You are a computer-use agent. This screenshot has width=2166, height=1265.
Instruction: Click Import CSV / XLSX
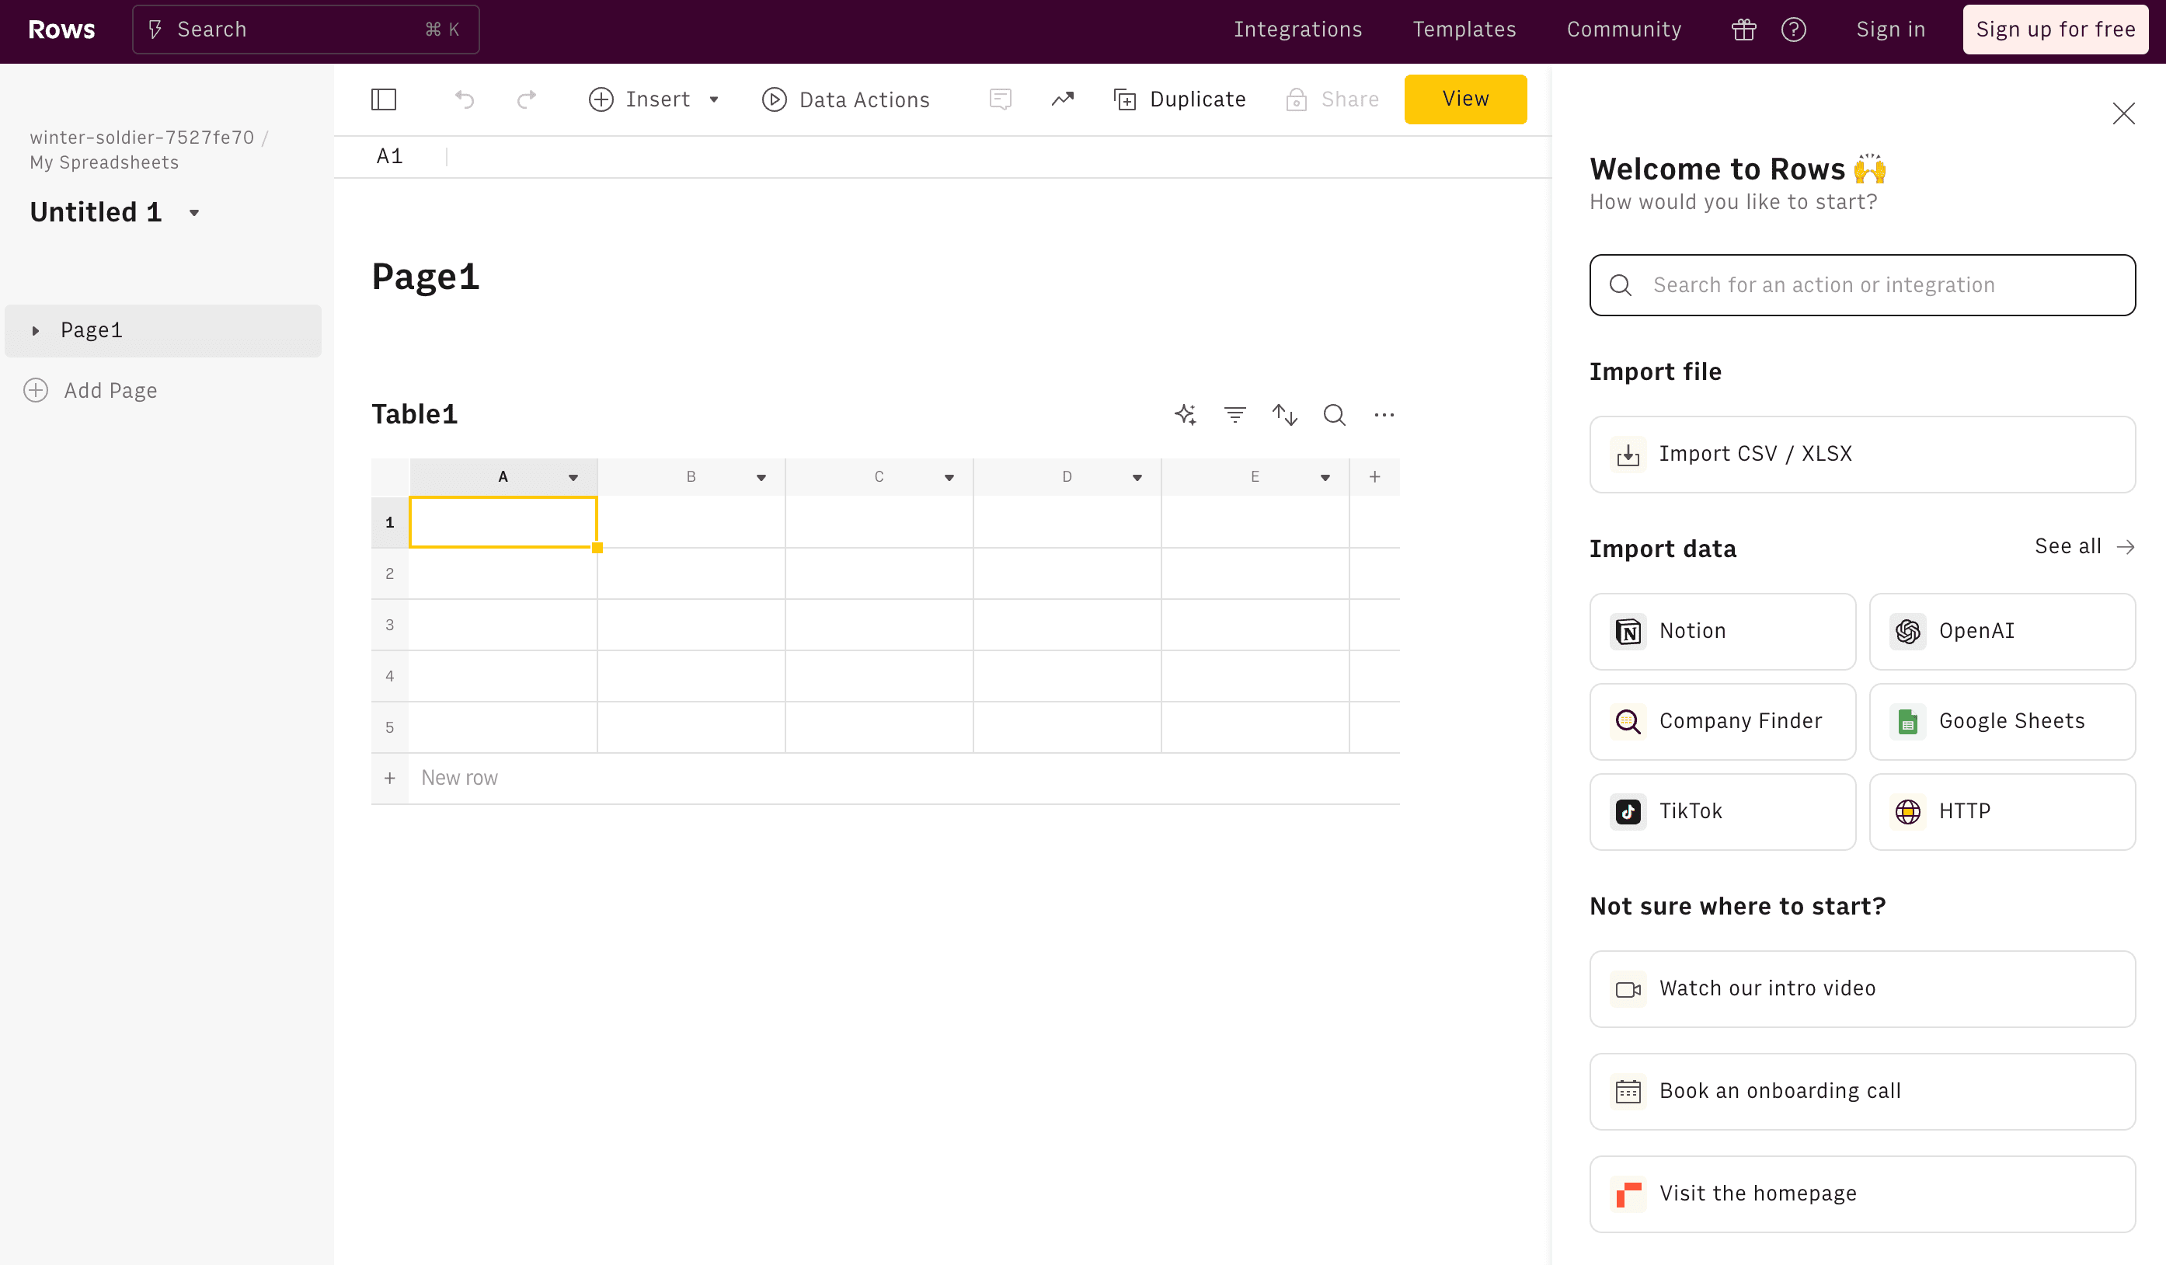click(1861, 454)
